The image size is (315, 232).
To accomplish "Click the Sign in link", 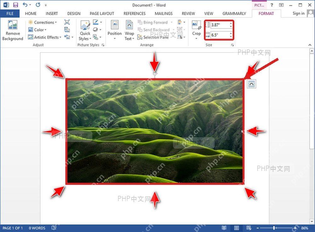I will [299, 13].
